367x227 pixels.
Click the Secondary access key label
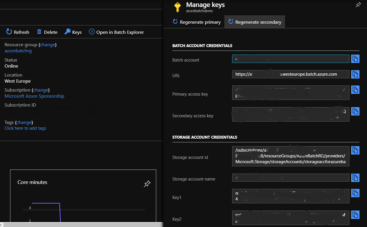(193, 116)
